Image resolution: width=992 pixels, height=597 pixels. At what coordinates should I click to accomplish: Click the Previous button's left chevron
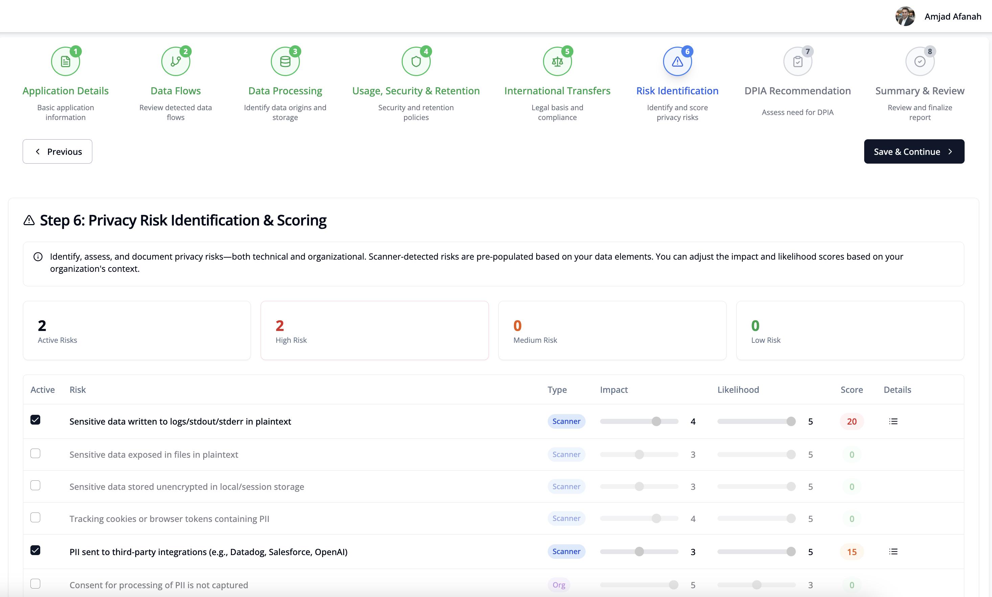click(38, 152)
